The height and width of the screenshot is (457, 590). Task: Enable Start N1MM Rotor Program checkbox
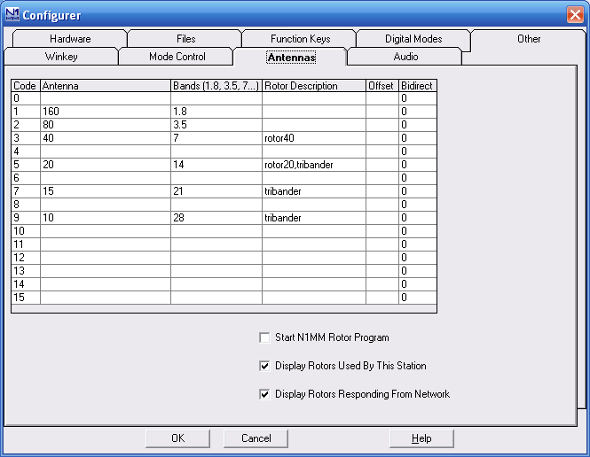[264, 337]
